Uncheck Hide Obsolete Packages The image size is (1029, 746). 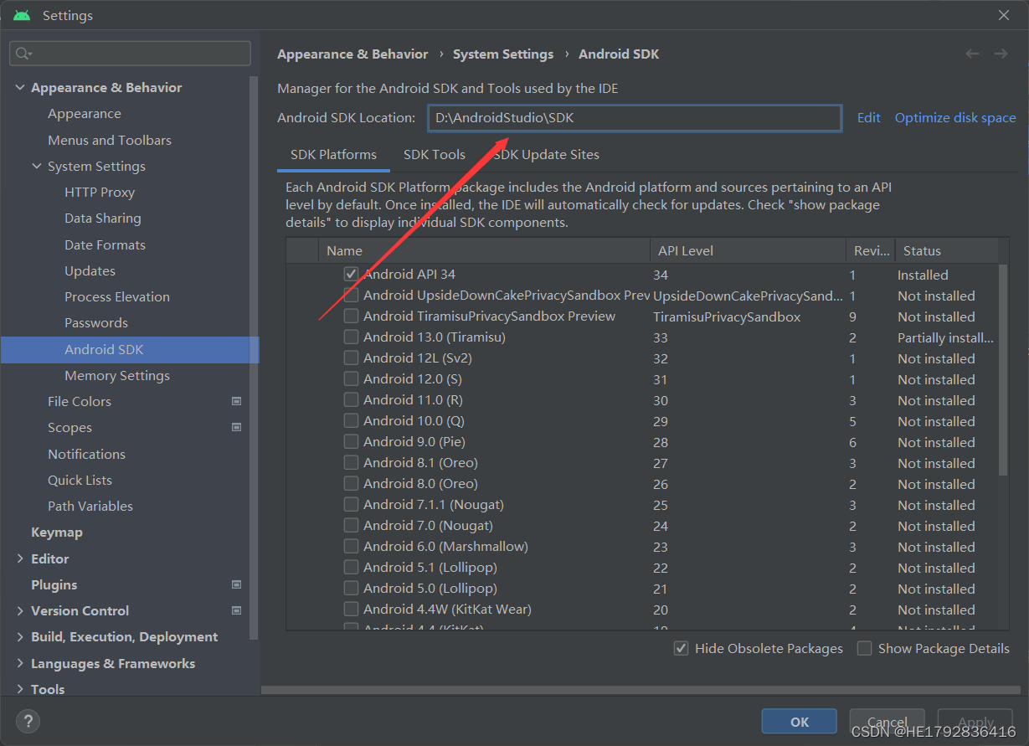[681, 648]
